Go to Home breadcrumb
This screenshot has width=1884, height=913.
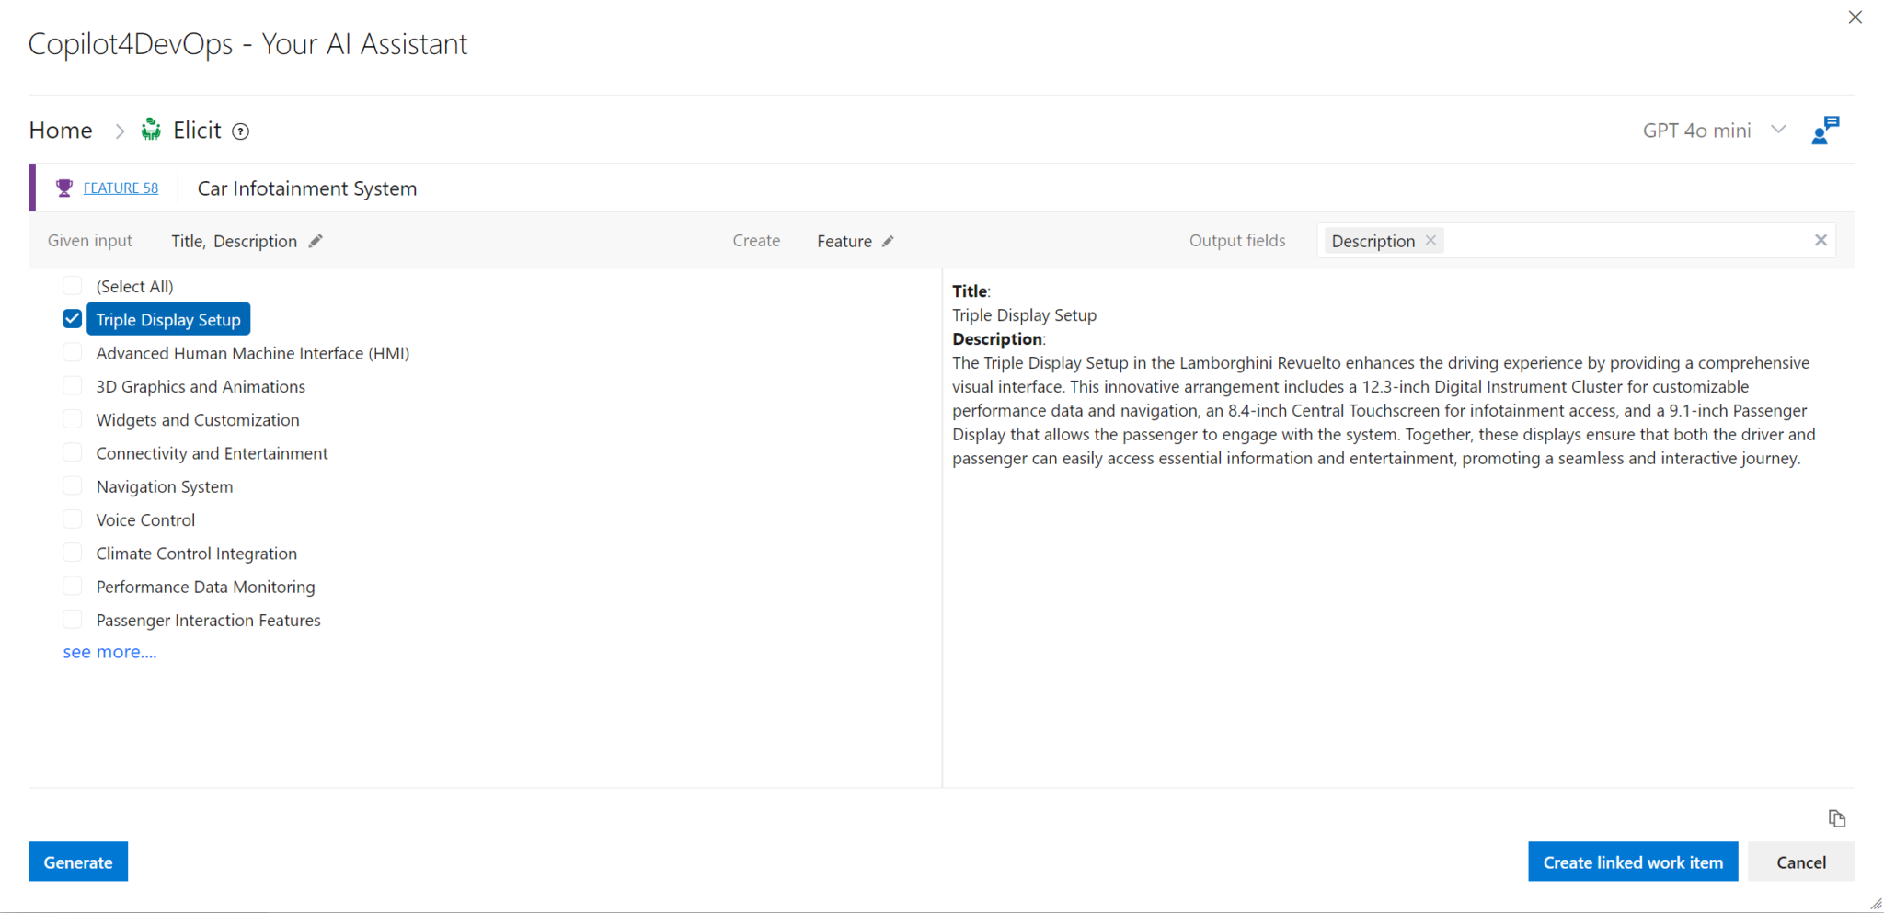pyautogui.click(x=61, y=131)
